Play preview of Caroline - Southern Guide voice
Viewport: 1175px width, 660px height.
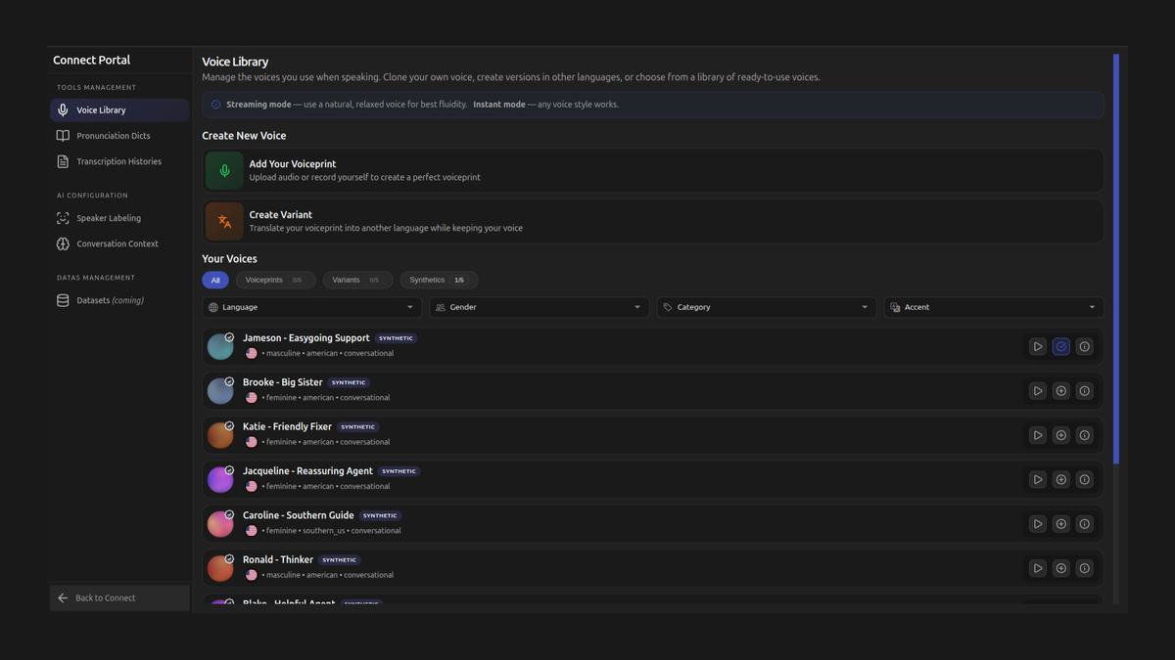point(1038,524)
